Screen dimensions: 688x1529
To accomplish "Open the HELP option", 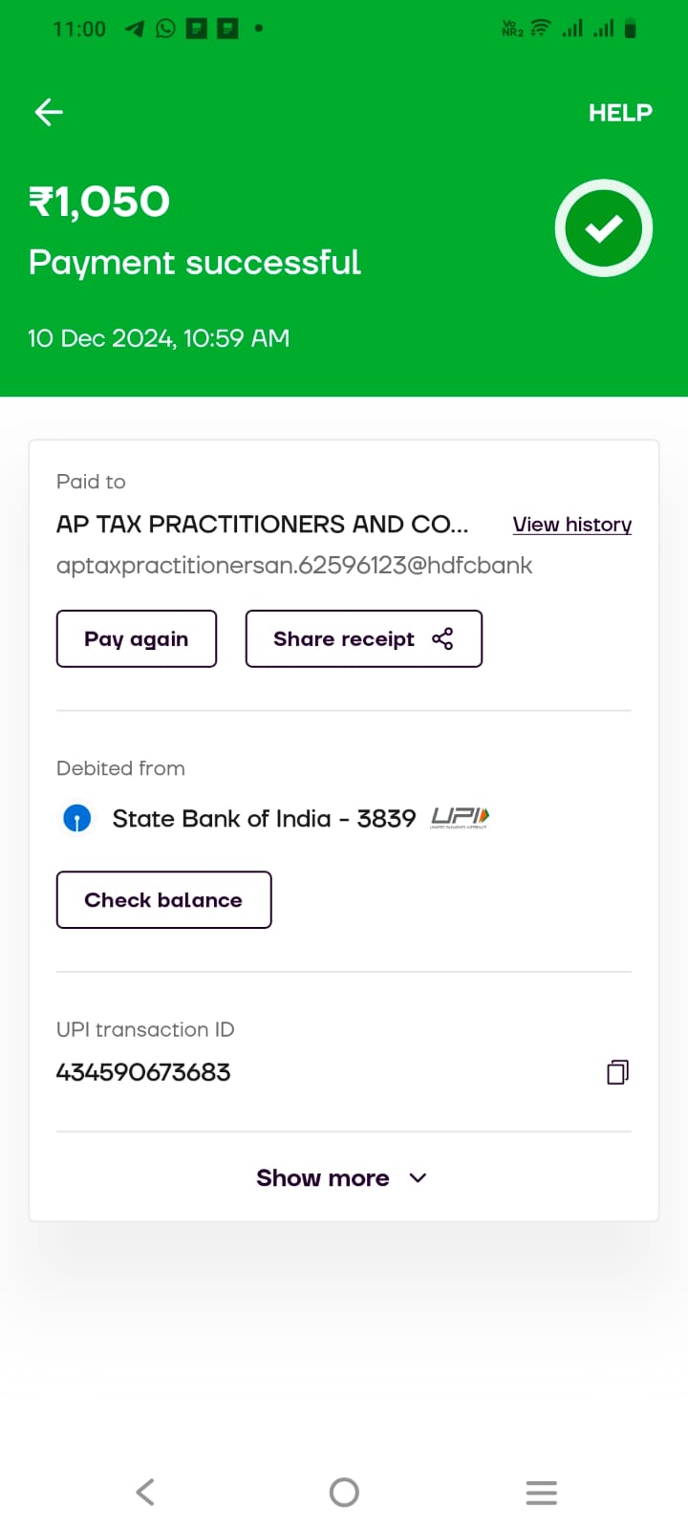I will (x=620, y=113).
